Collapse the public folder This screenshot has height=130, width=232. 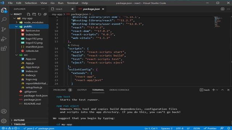(16, 26)
